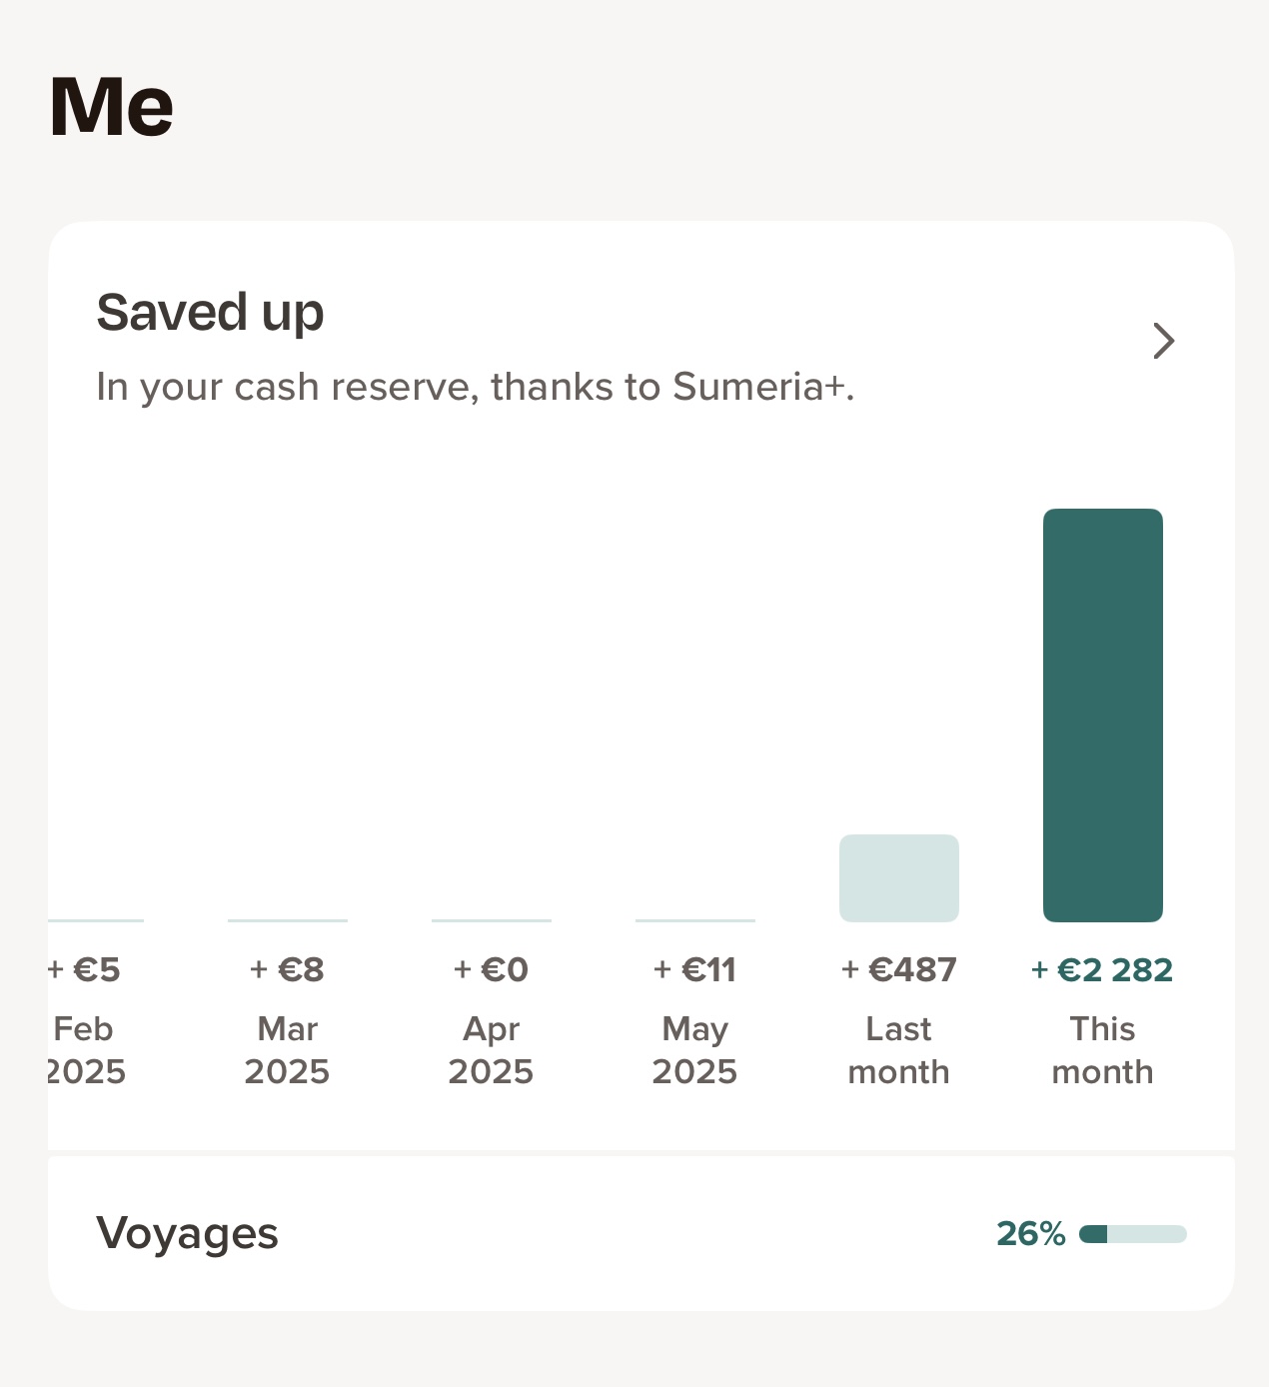Tap the 26% Voyages percentage

[x=1031, y=1234]
